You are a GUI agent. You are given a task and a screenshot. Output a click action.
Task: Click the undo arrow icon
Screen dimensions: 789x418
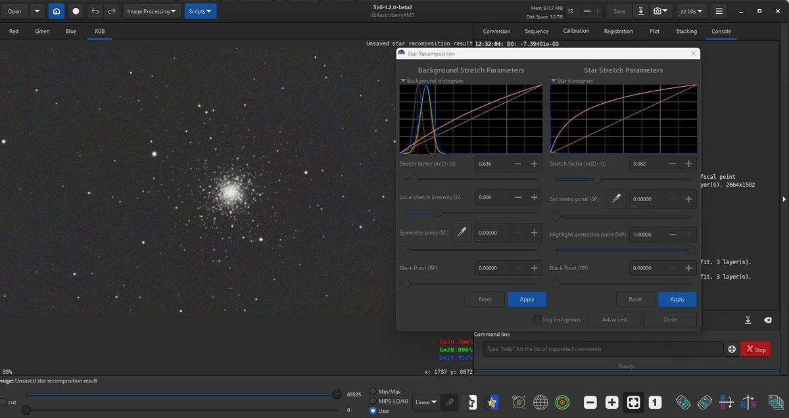(93, 11)
